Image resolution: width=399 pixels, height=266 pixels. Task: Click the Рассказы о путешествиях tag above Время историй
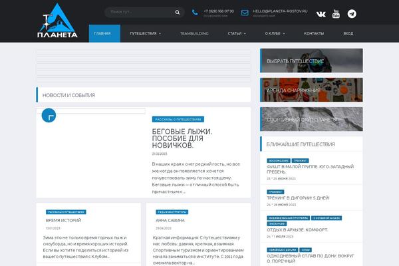tap(66, 212)
